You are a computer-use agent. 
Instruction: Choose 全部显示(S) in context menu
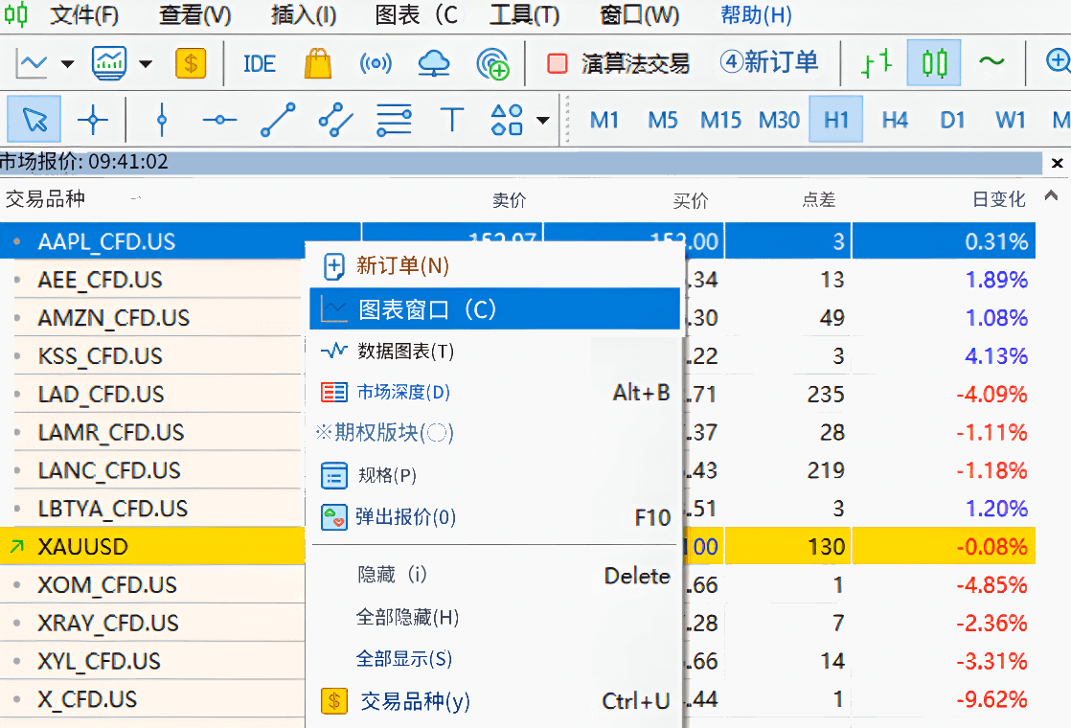494,659
